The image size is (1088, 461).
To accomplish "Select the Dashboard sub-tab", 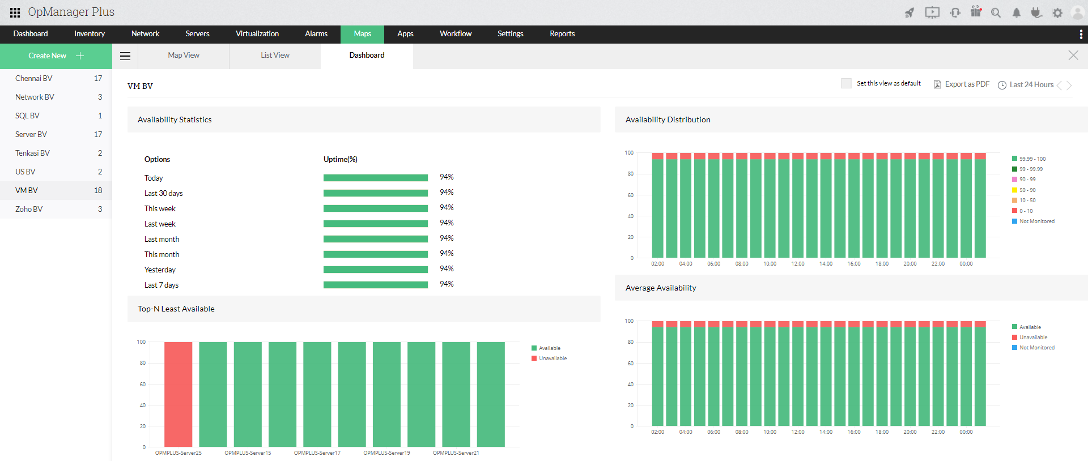I will (367, 56).
